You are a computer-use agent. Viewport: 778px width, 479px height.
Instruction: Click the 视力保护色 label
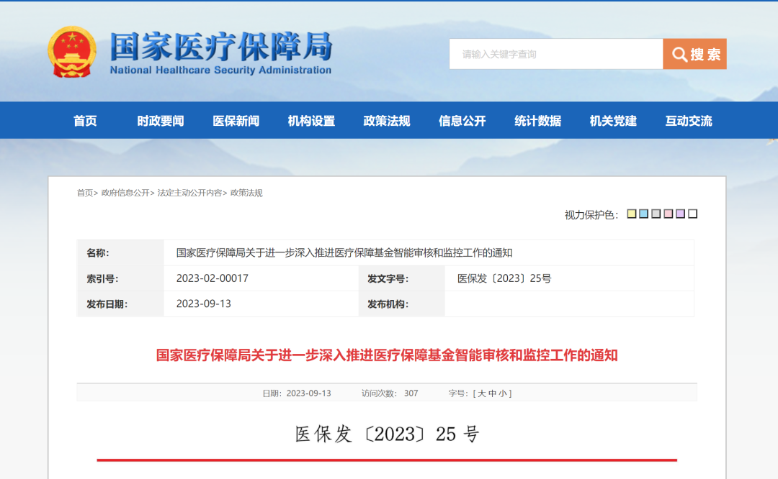(x=591, y=214)
